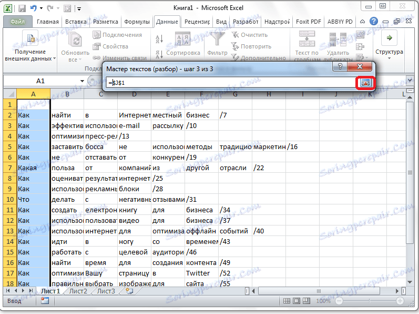
Task: Open the Sort dialog icon
Action: (183, 39)
